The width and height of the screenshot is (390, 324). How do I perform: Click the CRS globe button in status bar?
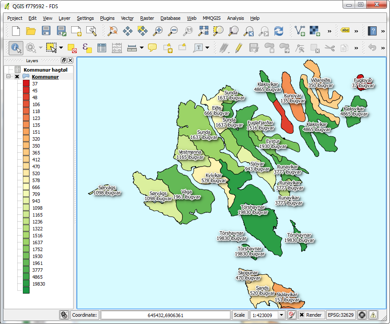362,315
